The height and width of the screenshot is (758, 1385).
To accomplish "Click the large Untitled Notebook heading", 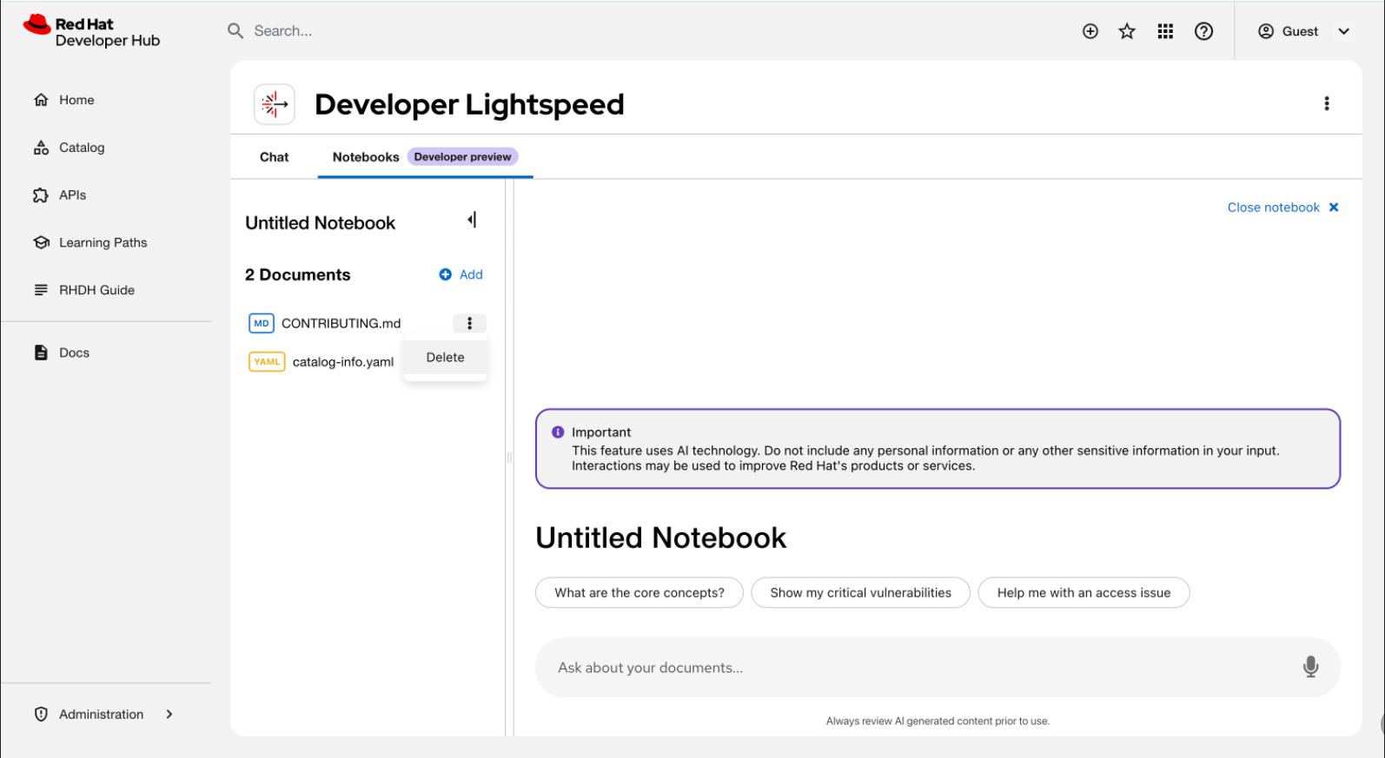I will click(x=660, y=538).
